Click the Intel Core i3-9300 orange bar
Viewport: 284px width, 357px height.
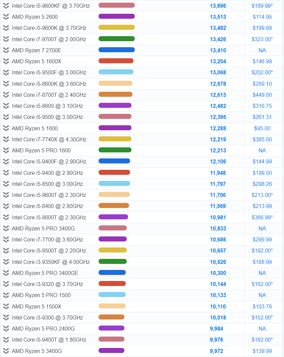pyautogui.click(x=111, y=317)
